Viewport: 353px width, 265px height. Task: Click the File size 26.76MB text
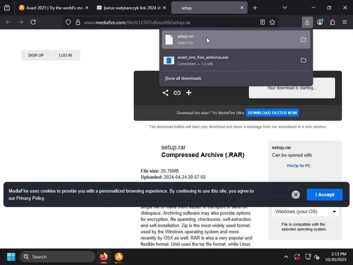click(x=160, y=171)
